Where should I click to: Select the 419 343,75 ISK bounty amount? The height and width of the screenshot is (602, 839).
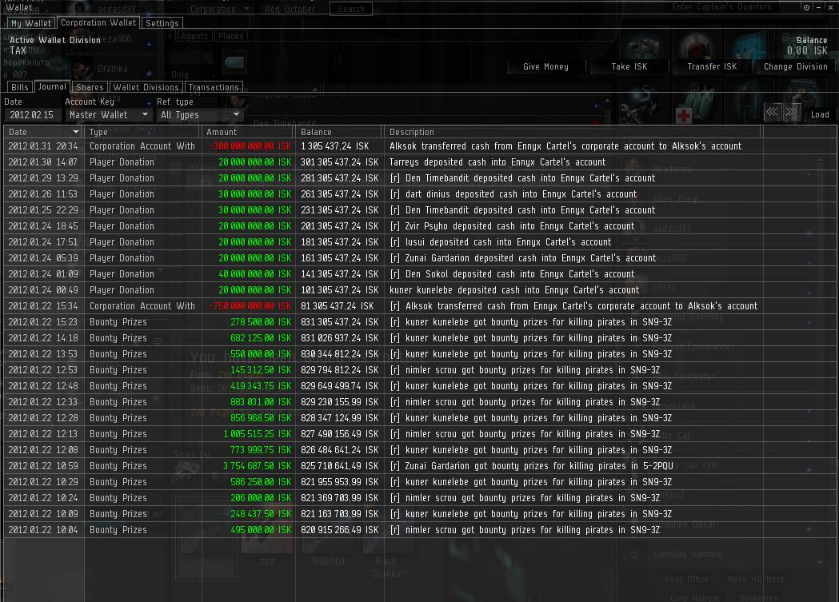(x=261, y=386)
